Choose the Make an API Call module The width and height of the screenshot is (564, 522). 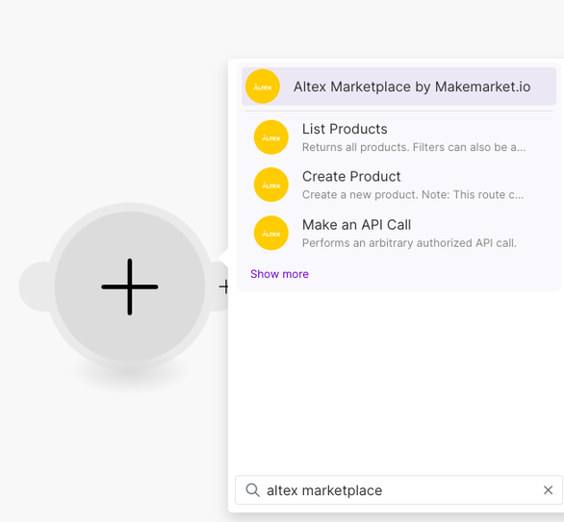pyautogui.click(x=398, y=233)
